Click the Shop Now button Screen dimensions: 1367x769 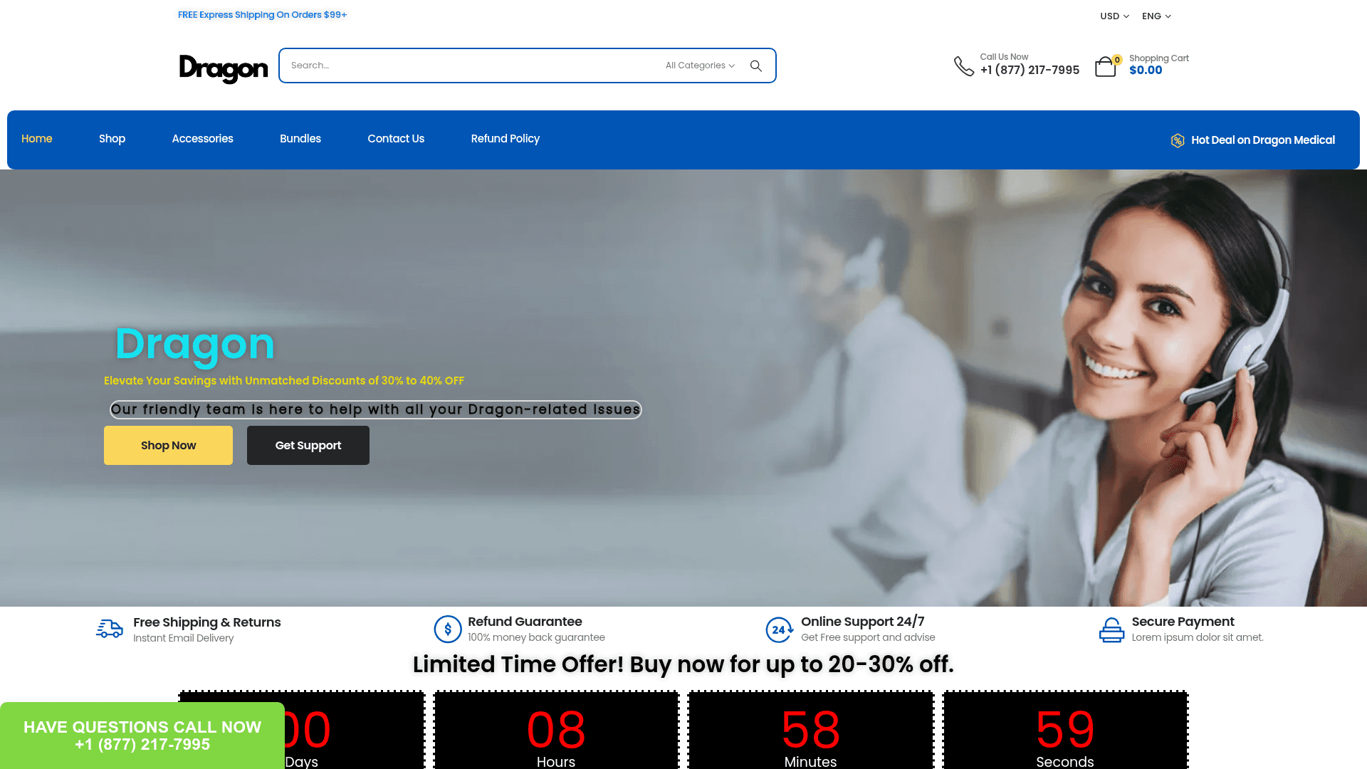168,446
